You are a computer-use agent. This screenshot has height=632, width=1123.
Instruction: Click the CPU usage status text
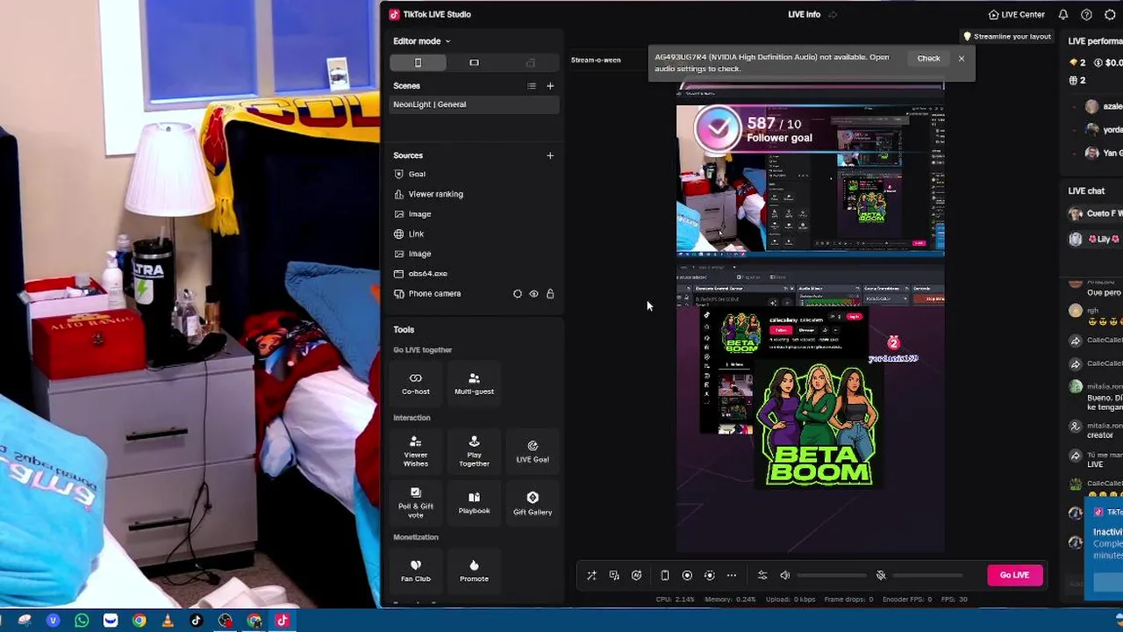[x=676, y=600]
